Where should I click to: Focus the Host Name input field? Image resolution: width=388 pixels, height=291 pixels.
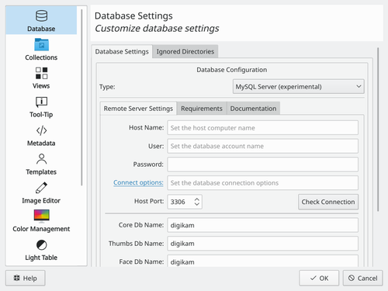(262, 128)
